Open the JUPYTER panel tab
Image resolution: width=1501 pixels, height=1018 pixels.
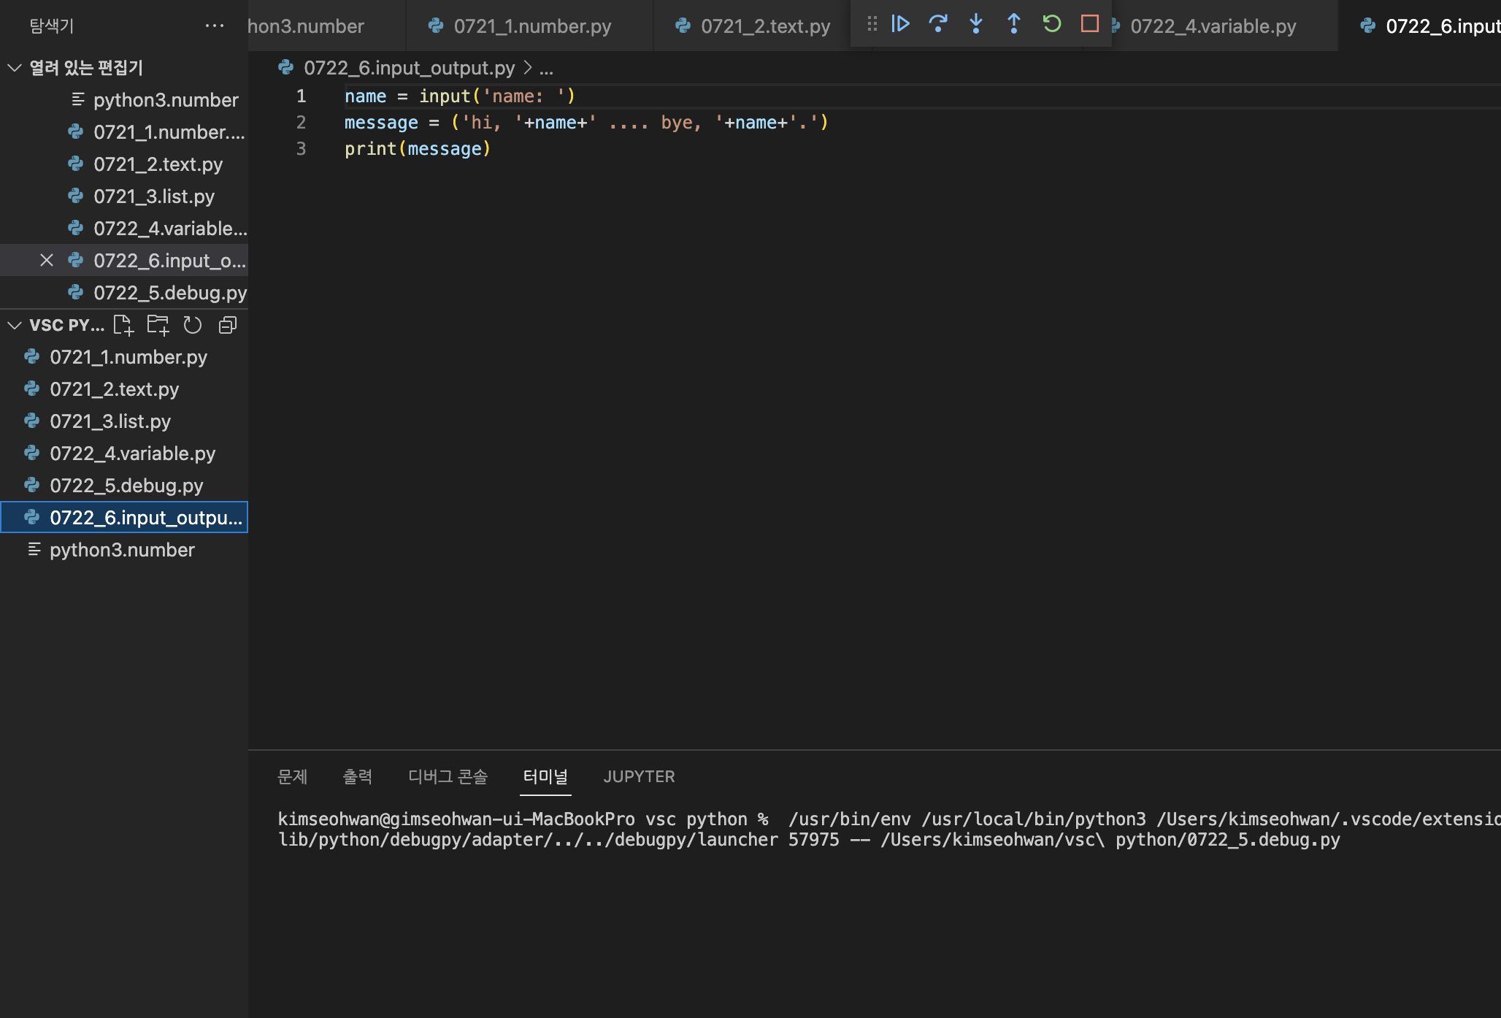(x=639, y=776)
